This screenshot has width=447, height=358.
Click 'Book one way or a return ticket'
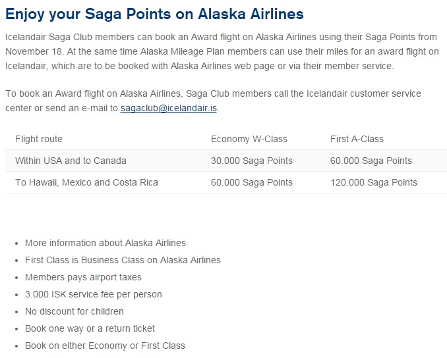click(90, 328)
